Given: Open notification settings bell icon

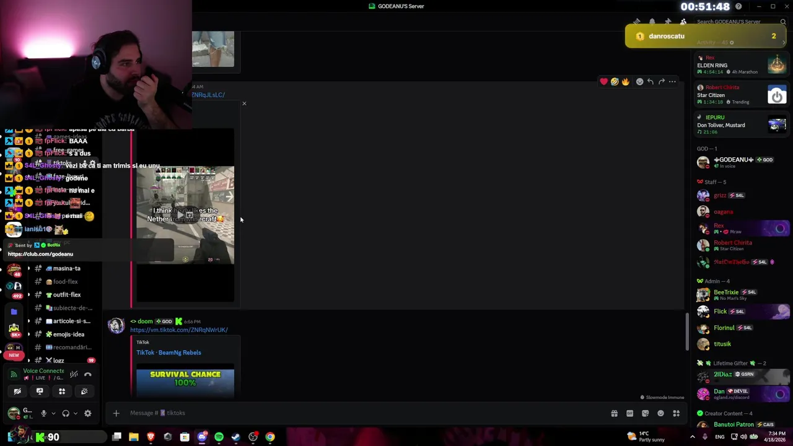Looking at the screenshot, I should point(652,22).
